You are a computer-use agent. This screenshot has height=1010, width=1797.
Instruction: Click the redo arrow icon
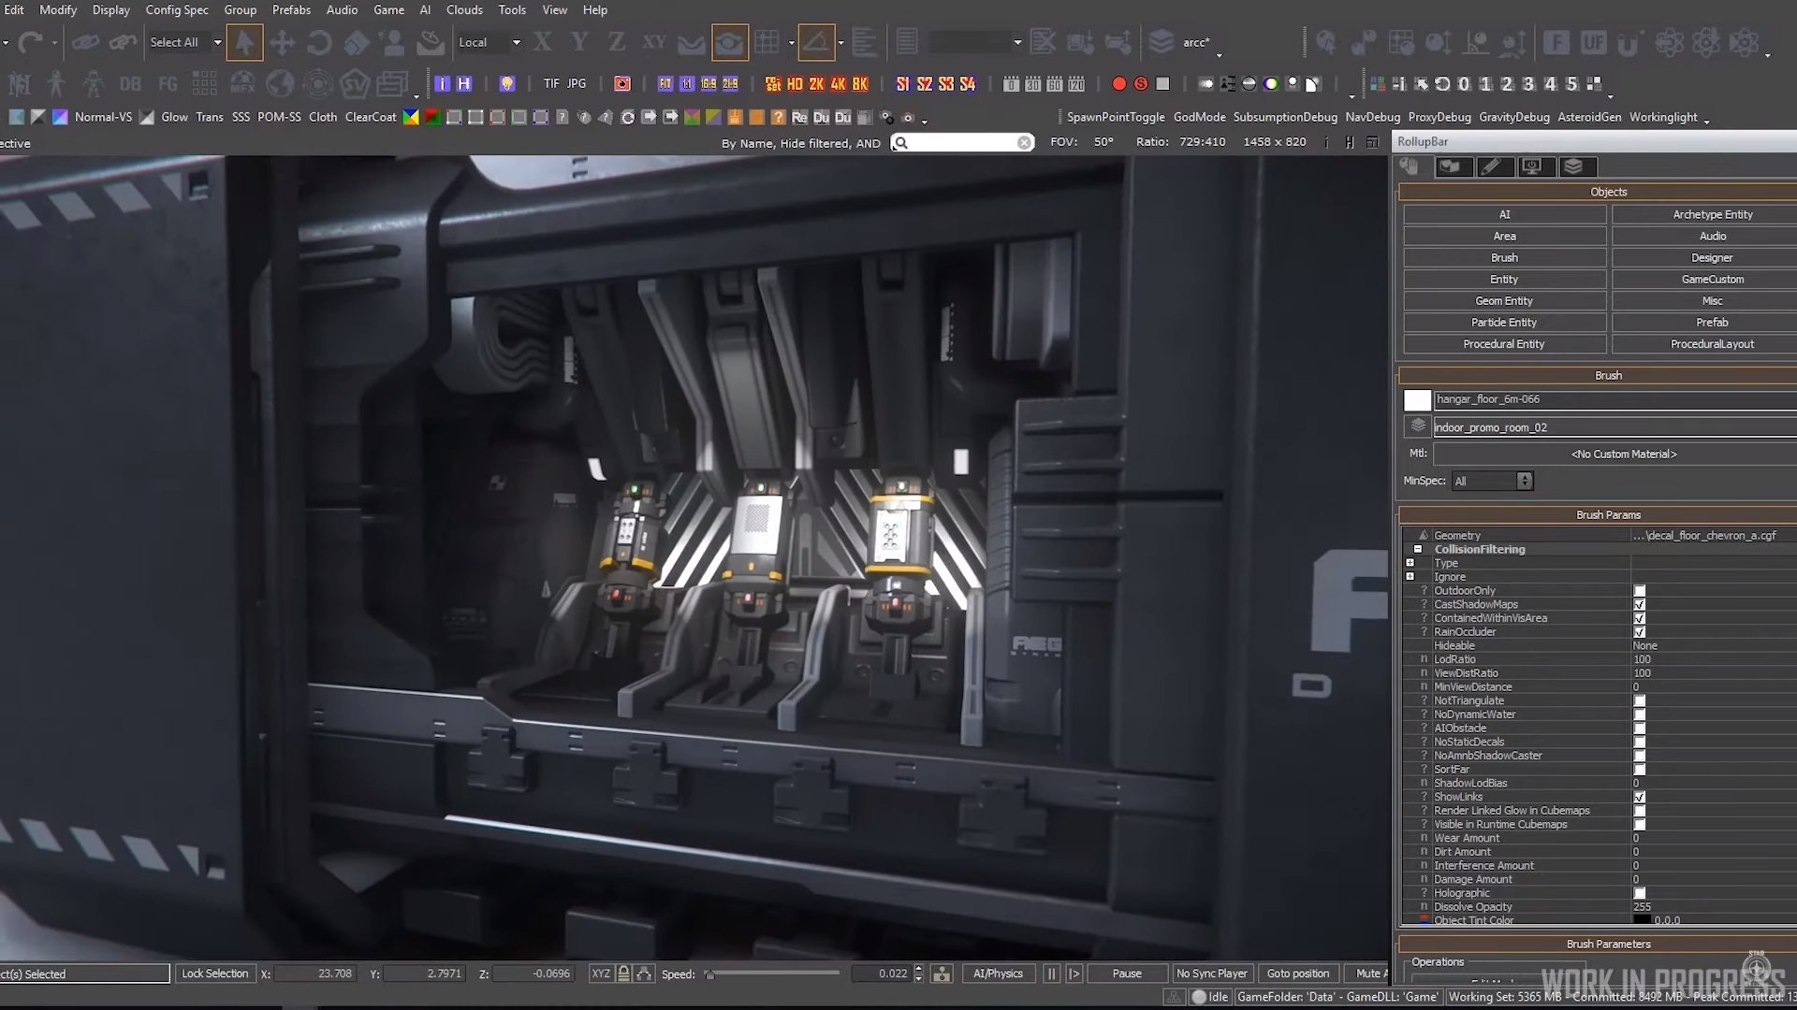(x=30, y=42)
